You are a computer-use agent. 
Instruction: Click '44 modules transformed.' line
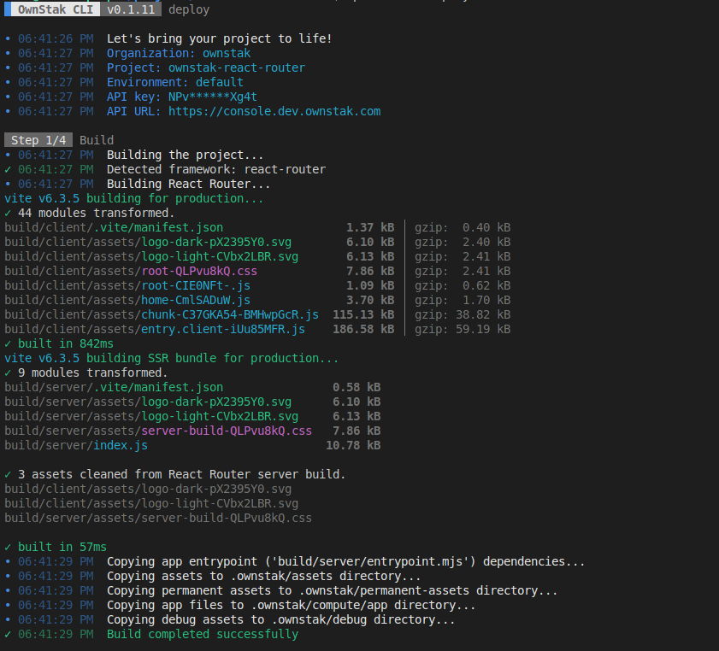[x=97, y=213]
